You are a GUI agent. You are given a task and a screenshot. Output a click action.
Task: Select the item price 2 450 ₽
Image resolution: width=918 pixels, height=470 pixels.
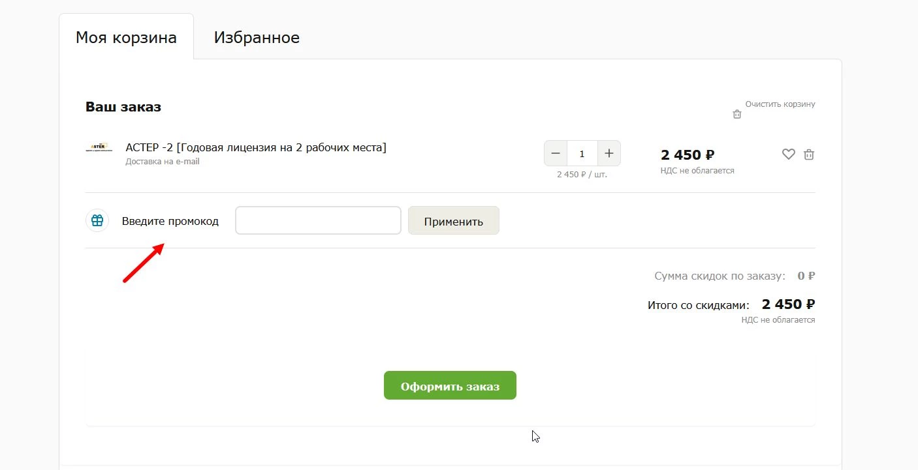tap(688, 155)
